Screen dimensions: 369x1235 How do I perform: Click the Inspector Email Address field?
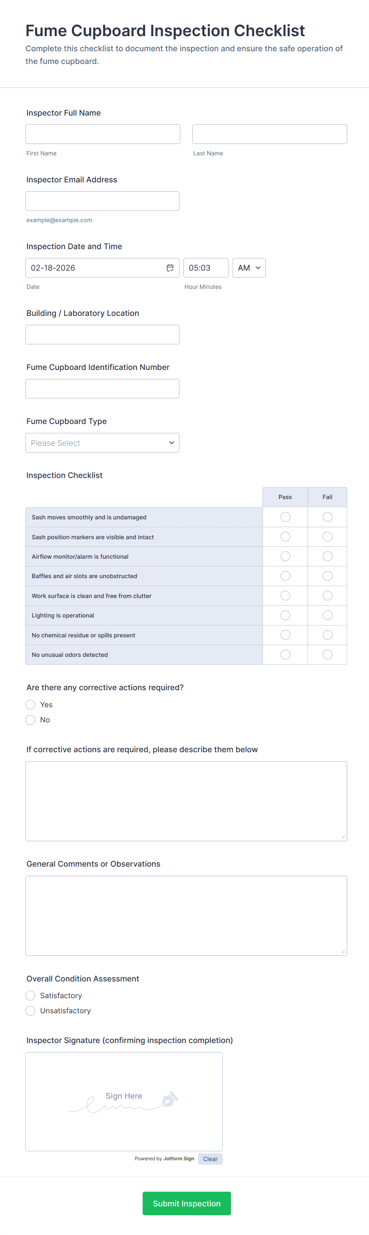102,201
